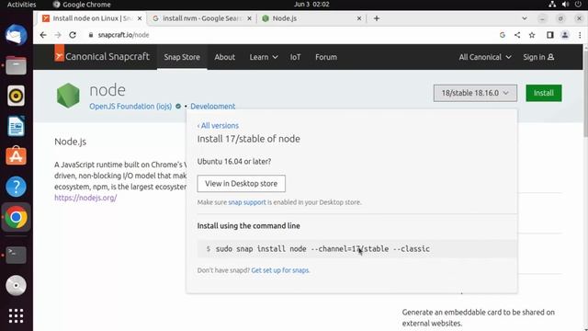Switch to the Node.js browser tab
This screenshot has width=588, height=331.
(x=311, y=18)
